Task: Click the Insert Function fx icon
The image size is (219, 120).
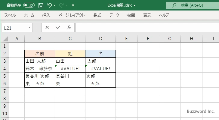Action: pos(69,27)
